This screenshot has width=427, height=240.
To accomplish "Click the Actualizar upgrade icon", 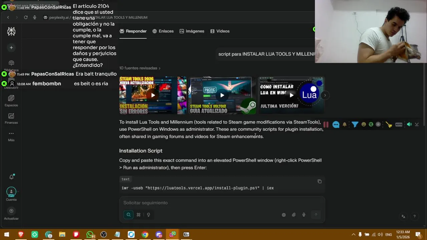I will coord(11,211).
